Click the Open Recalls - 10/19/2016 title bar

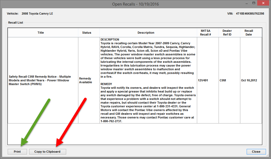135,4
